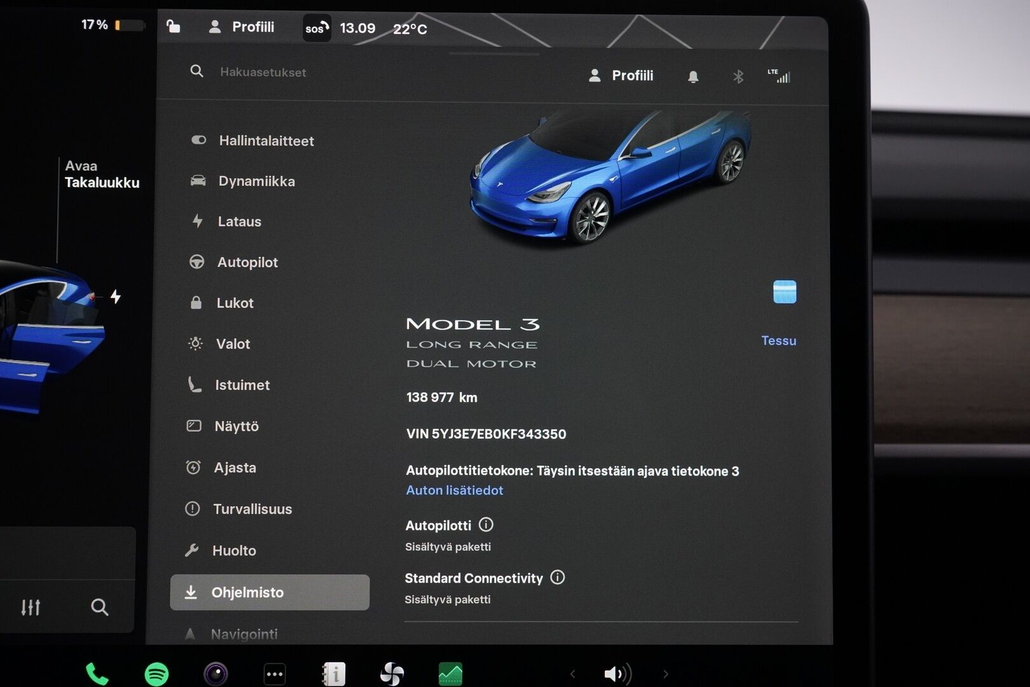Screen dimensions: 1030x687
Task: Launch Spotify from the bottom dock
Action: [x=156, y=674]
